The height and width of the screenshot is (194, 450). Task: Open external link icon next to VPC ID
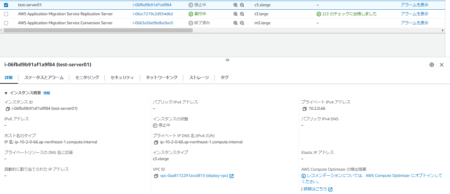(x=232, y=176)
